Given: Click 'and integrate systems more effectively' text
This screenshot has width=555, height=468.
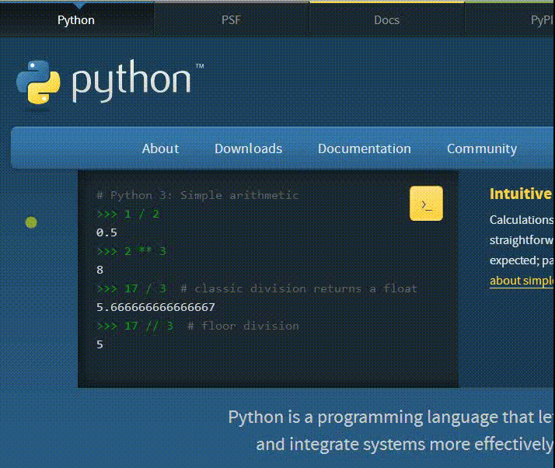Looking at the screenshot, I should click(x=404, y=445).
